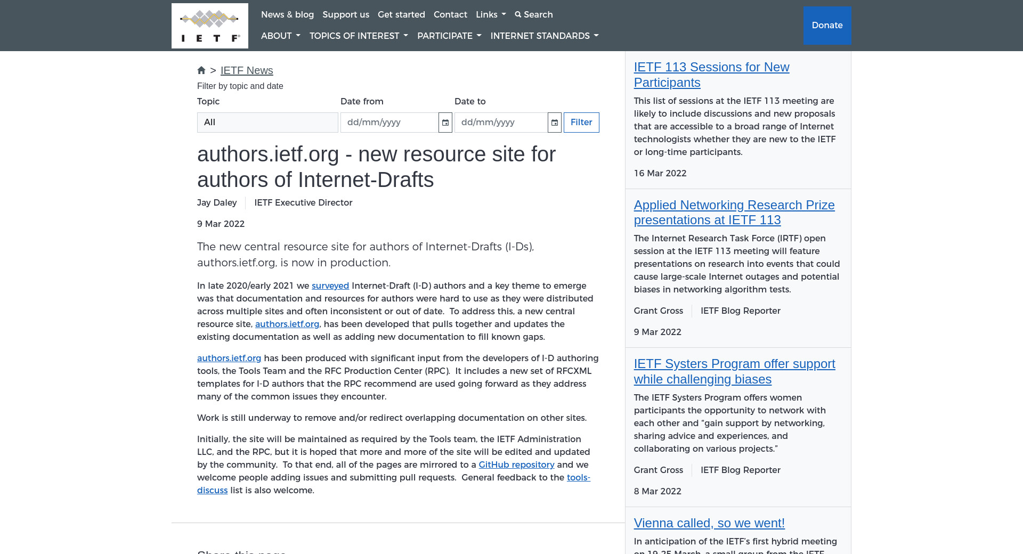
Task: Expand the Links dropdown menu
Action: pyautogui.click(x=490, y=14)
